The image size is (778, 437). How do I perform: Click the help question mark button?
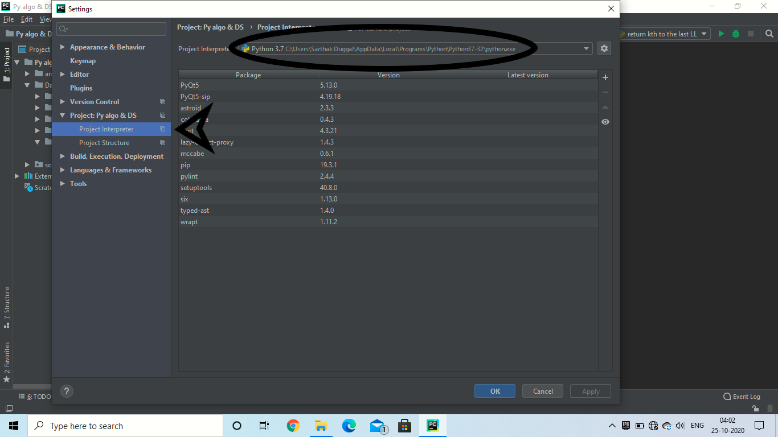(67, 391)
